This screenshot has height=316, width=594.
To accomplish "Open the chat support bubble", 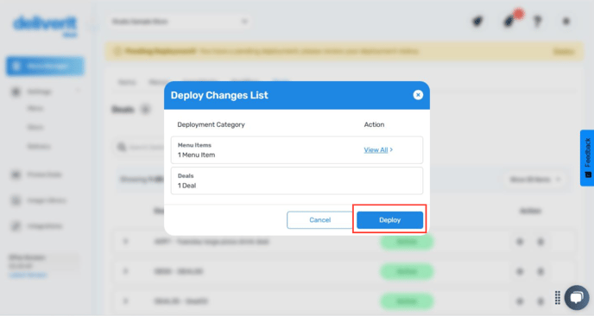I will click(x=577, y=297).
